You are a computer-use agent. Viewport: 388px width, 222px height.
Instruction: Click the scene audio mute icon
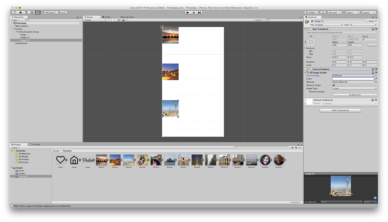click(119, 20)
